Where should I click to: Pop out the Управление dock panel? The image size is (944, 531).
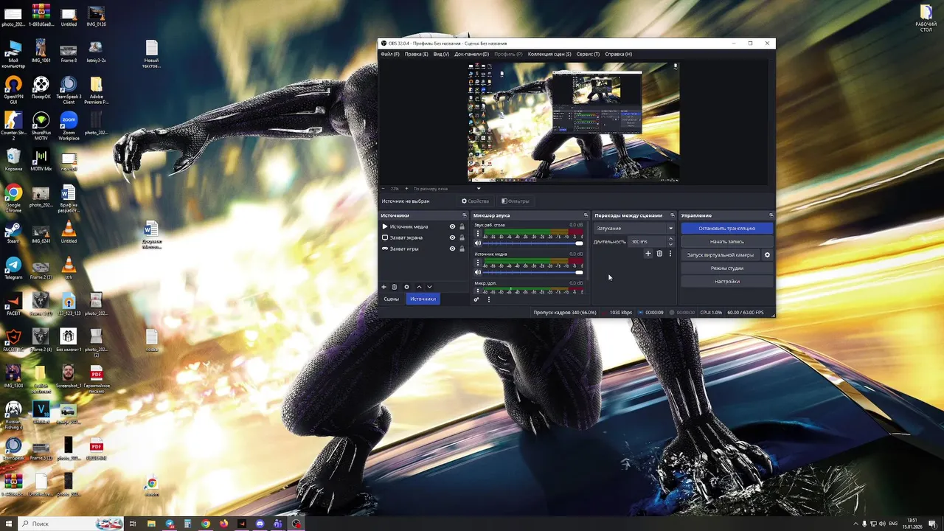pos(771,215)
